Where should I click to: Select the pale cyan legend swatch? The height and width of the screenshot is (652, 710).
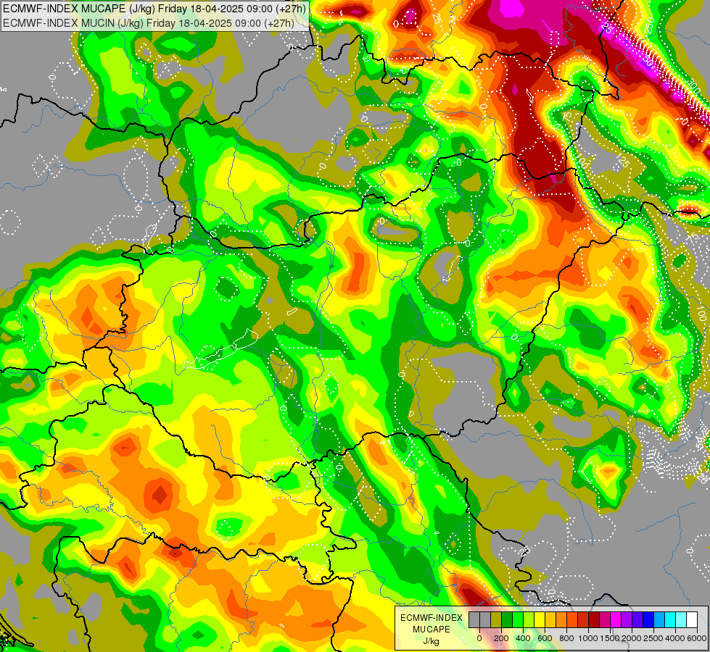pyautogui.click(x=682, y=619)
